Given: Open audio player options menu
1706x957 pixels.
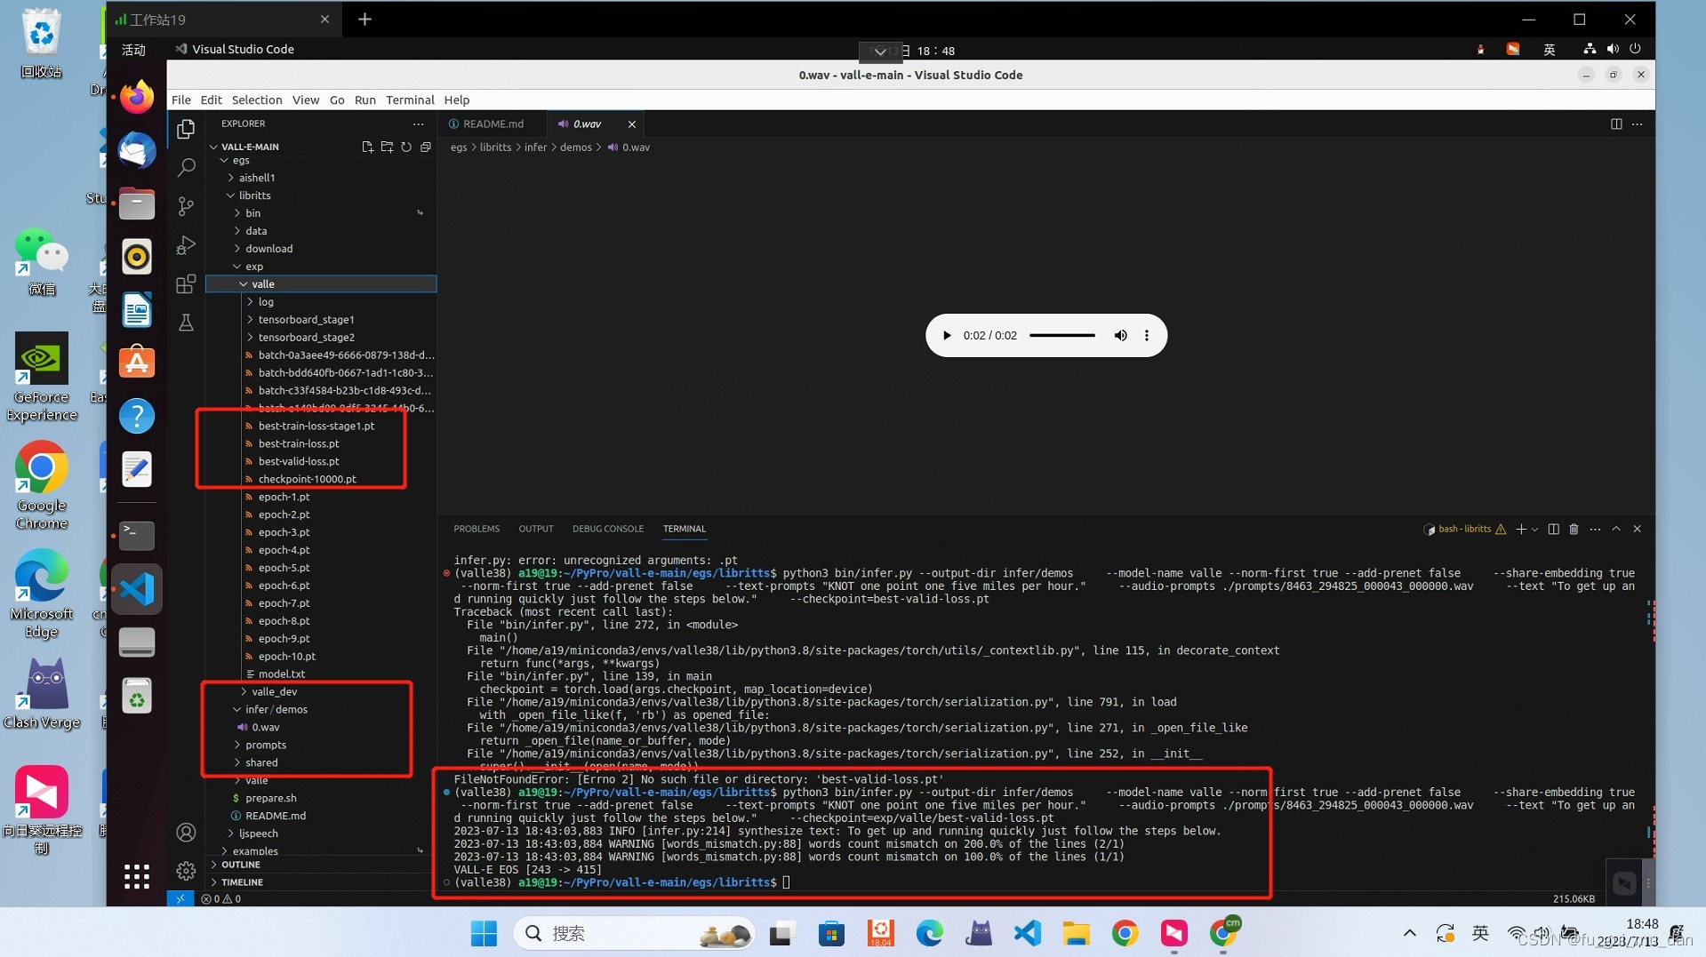Looking at the screenshot, I should click(x=1147, y=336).
